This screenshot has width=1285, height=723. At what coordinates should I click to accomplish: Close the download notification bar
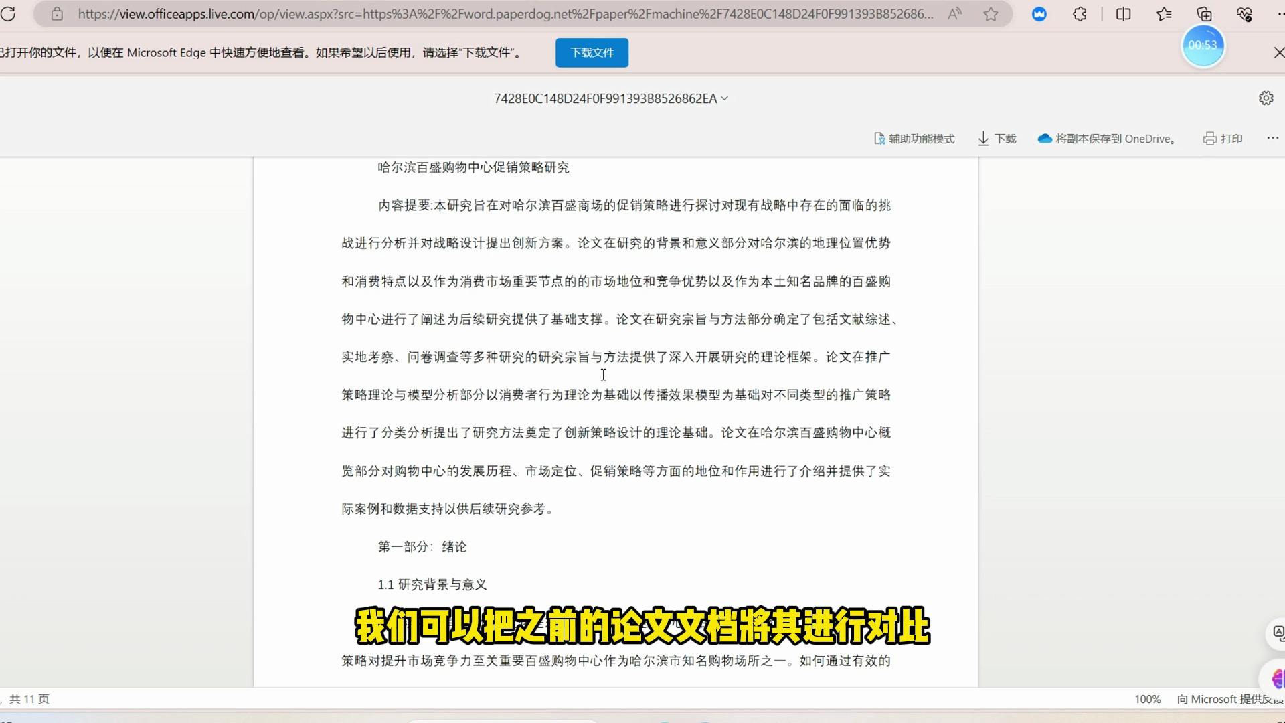pyautogui.click(x=1278, y=52)
